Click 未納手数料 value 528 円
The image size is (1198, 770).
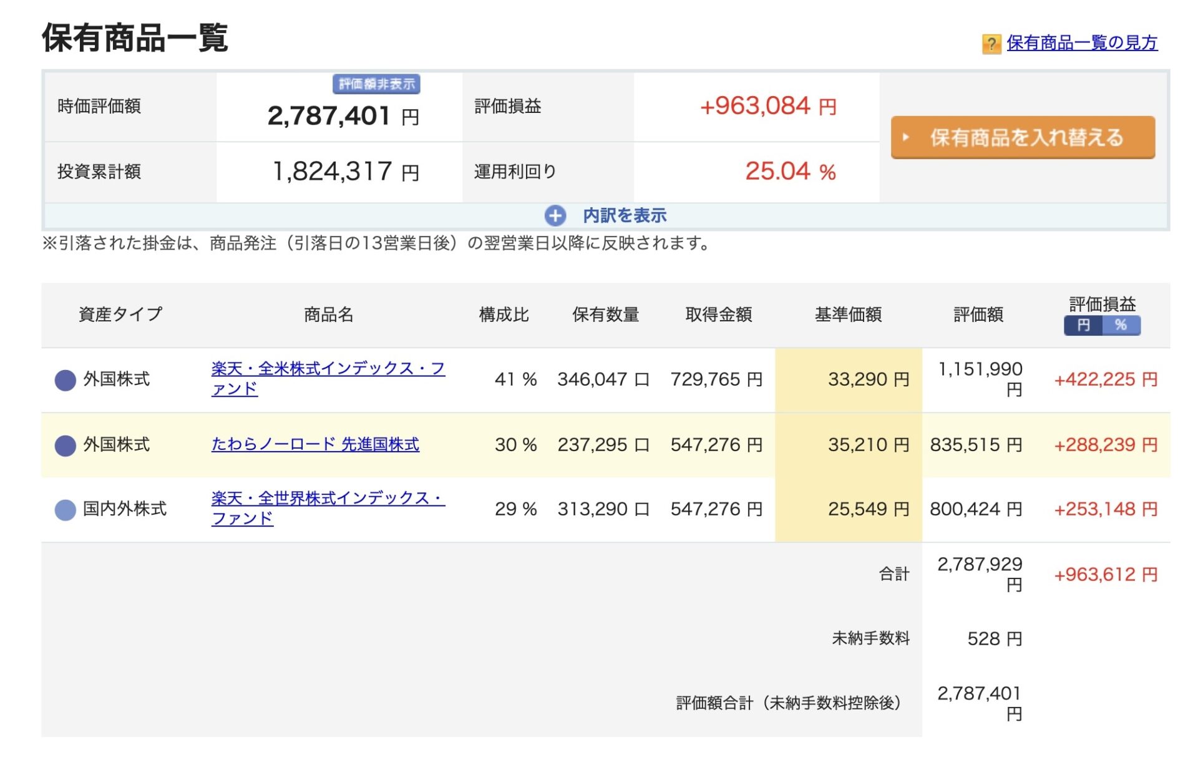[995, 639]
